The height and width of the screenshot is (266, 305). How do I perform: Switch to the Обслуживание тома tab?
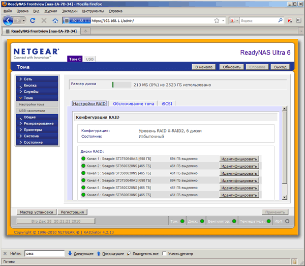(x=133, y=104)
